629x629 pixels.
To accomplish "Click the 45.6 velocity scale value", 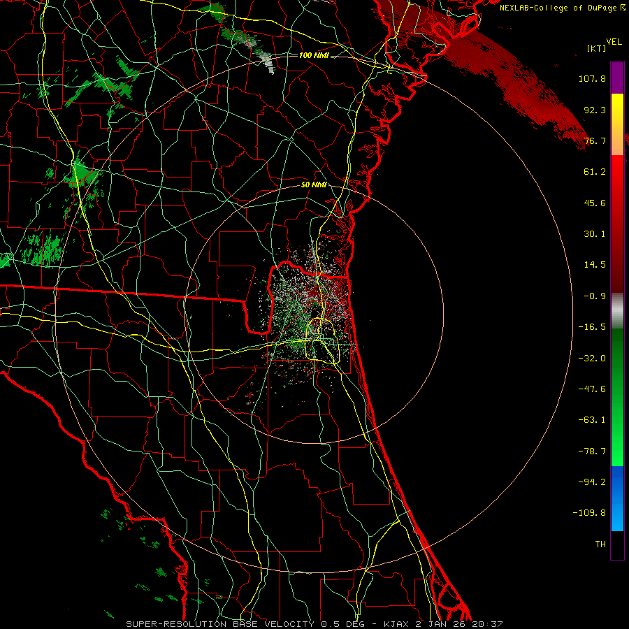I will pyautogui.click(x=595, y=203).
